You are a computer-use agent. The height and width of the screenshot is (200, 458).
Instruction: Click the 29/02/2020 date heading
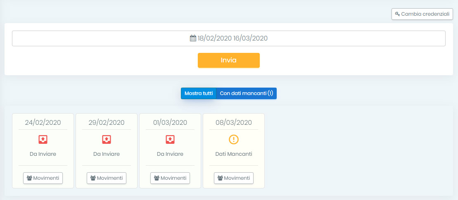coord(107,122)
